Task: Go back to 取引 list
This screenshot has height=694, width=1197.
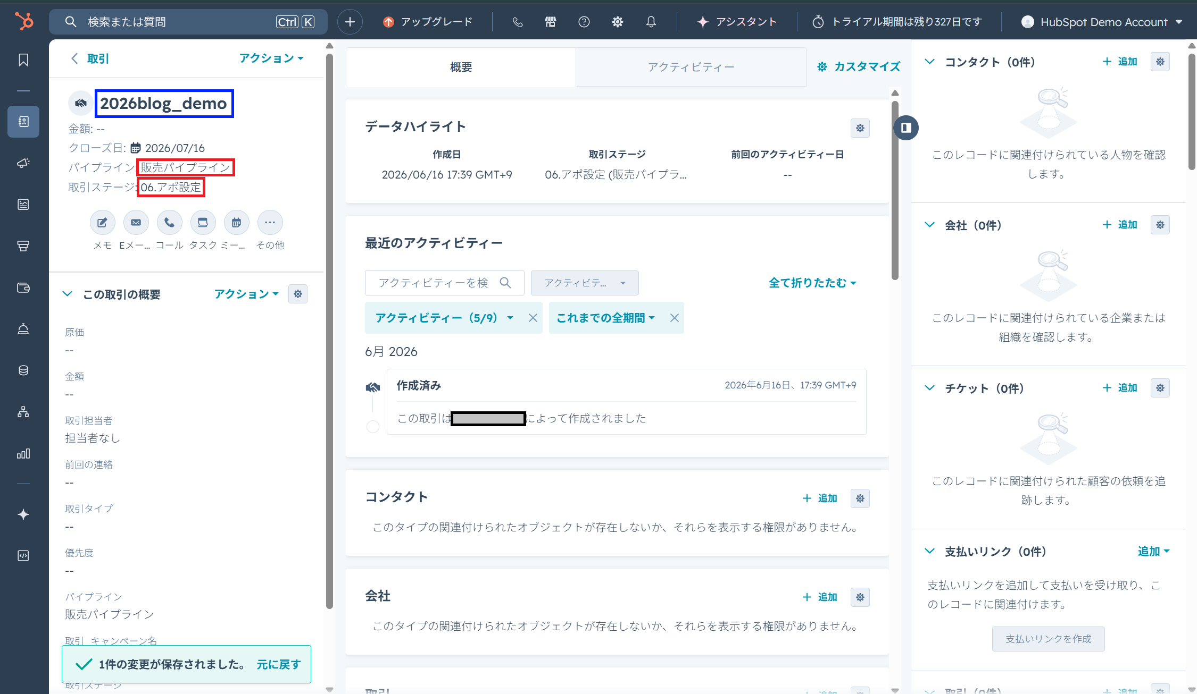Action: pyautogui.click(x=90, y=58)
